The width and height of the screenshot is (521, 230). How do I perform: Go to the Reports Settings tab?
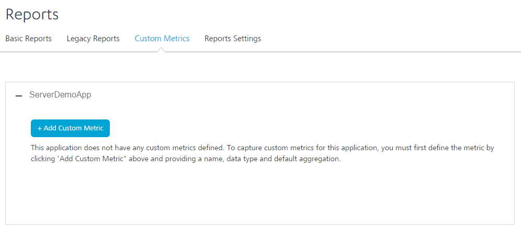[232, 39]
